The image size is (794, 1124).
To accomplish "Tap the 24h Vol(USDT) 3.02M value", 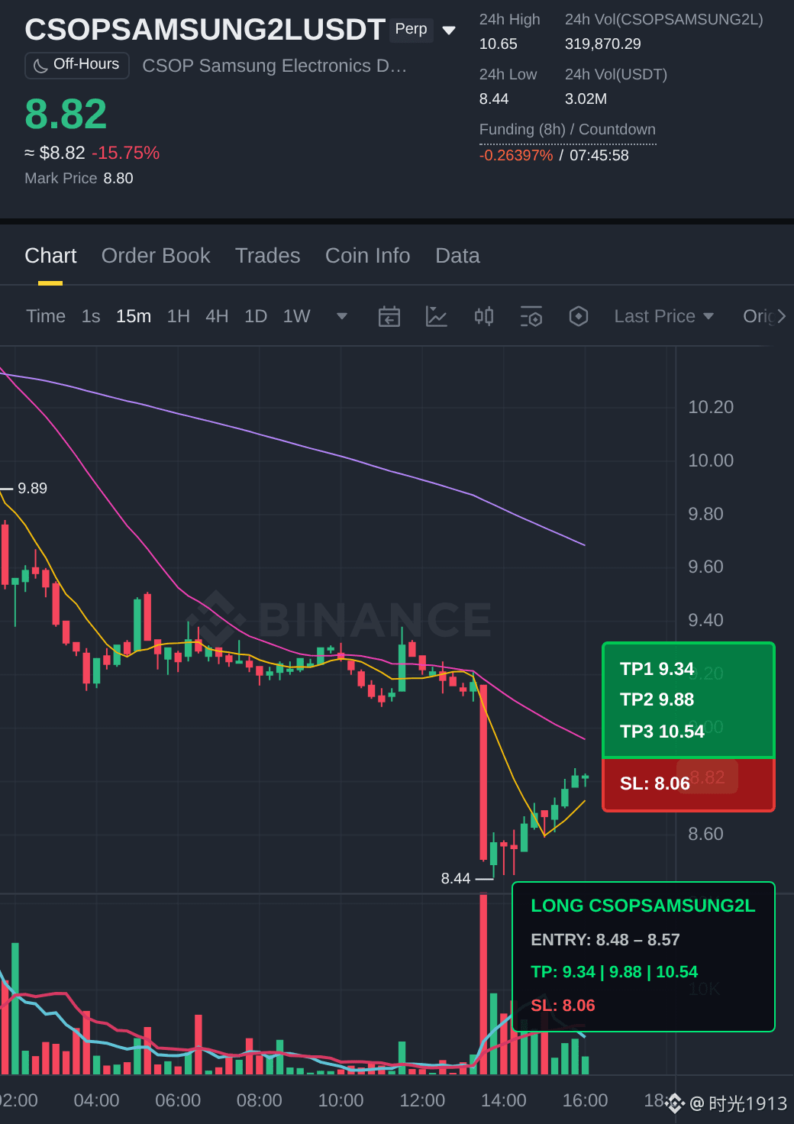I will (x=586, y=99).
